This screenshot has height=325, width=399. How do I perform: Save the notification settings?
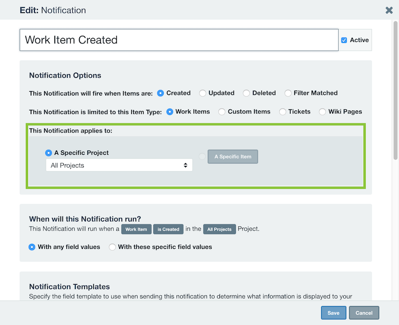pyautogui.click(x=333, y=313)
